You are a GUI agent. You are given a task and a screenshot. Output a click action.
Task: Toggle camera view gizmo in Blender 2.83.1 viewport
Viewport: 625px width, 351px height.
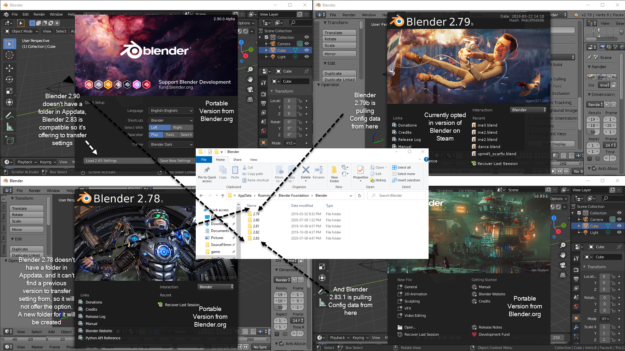click(x=563, y=265)
